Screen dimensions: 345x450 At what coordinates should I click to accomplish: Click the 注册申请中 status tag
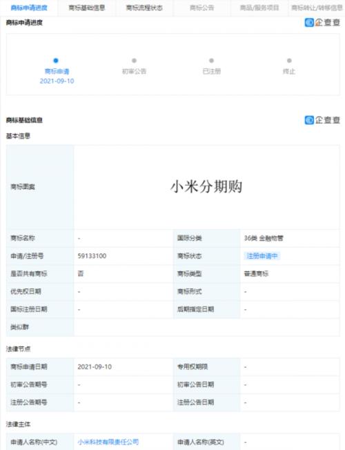click(x=262, y=255)
